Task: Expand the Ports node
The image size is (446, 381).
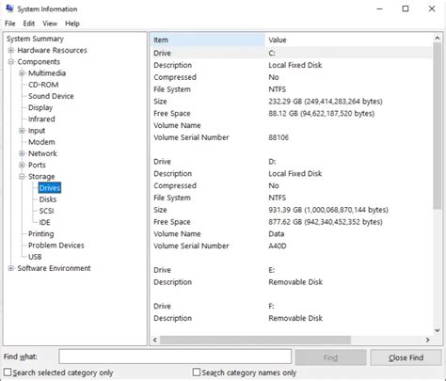Action: pos(22,165)
